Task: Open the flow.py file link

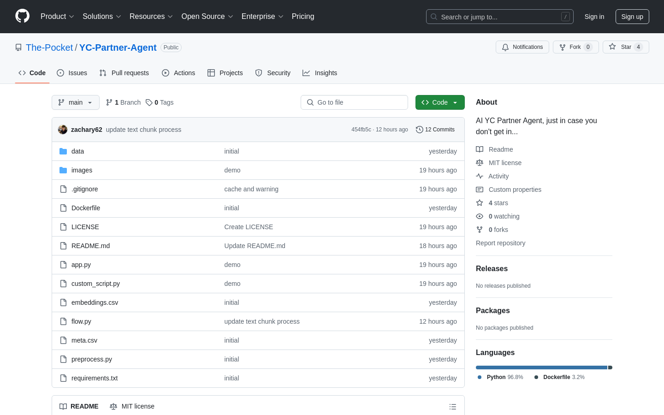Action: (81, 321)
